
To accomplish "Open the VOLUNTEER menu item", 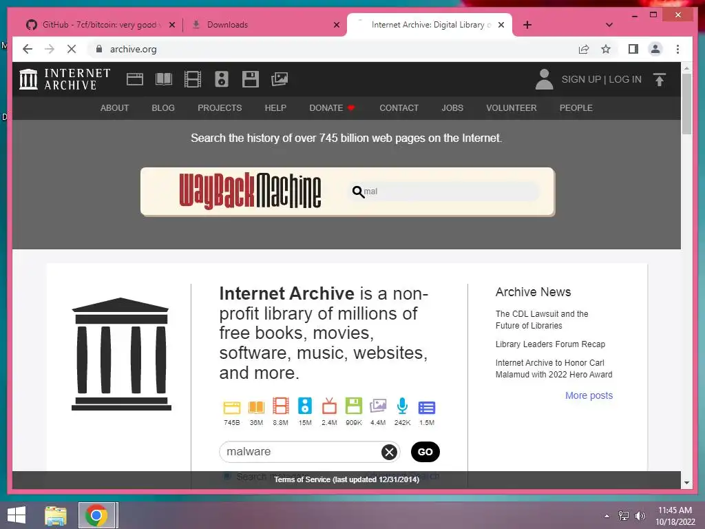I will 512,108.
